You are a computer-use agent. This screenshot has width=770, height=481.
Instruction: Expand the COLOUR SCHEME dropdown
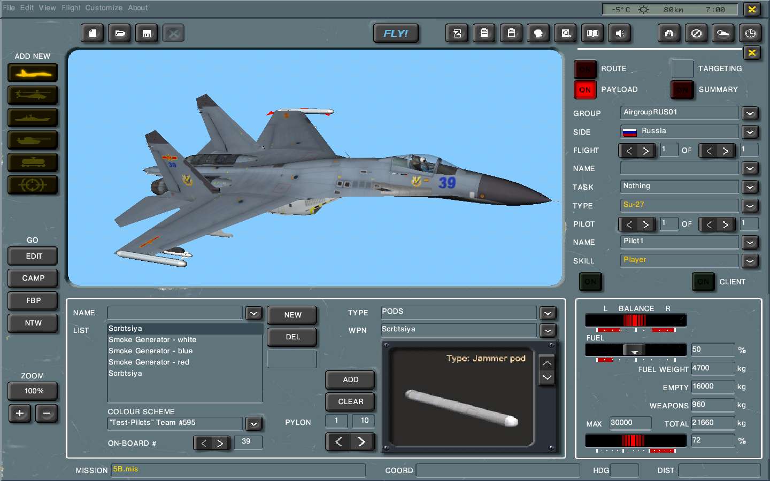point(253,424)
